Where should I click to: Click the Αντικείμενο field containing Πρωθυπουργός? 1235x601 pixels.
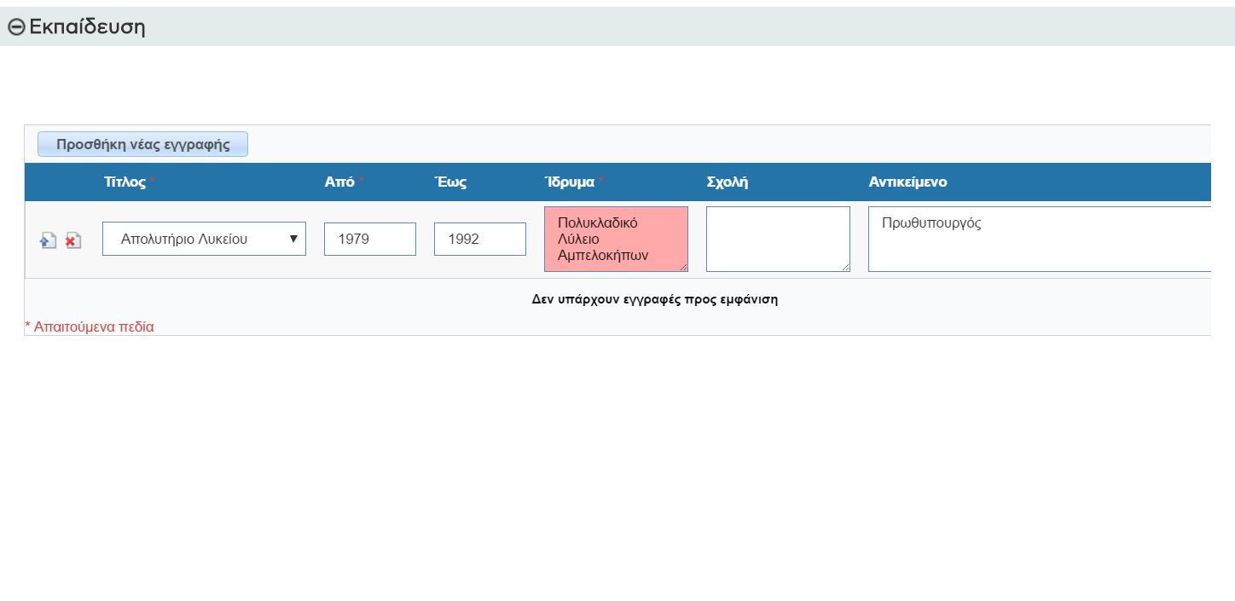[1039, 239]
